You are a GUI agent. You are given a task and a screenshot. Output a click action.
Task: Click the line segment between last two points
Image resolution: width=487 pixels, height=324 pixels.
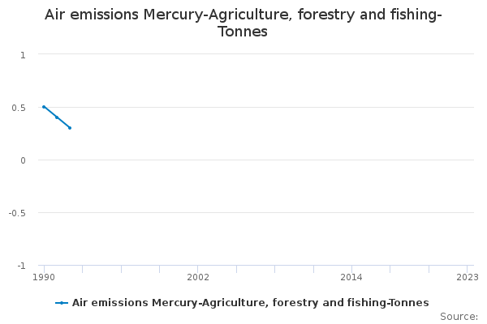coord(63,123)
